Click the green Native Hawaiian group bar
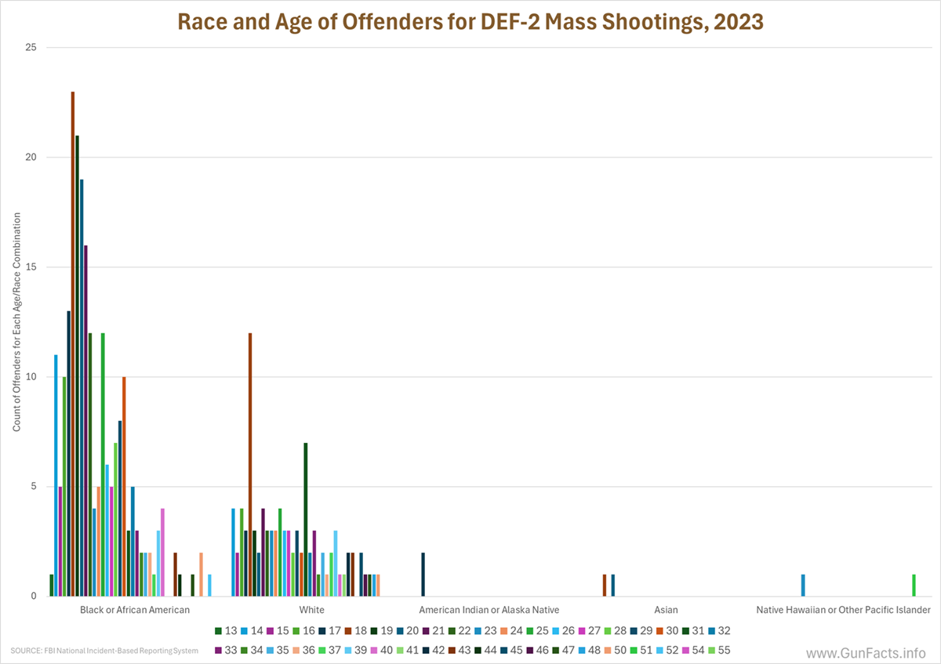The image size is (941, 664). (x=914, y=585)
